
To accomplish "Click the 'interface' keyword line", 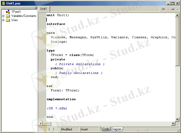I will (56, 24).
